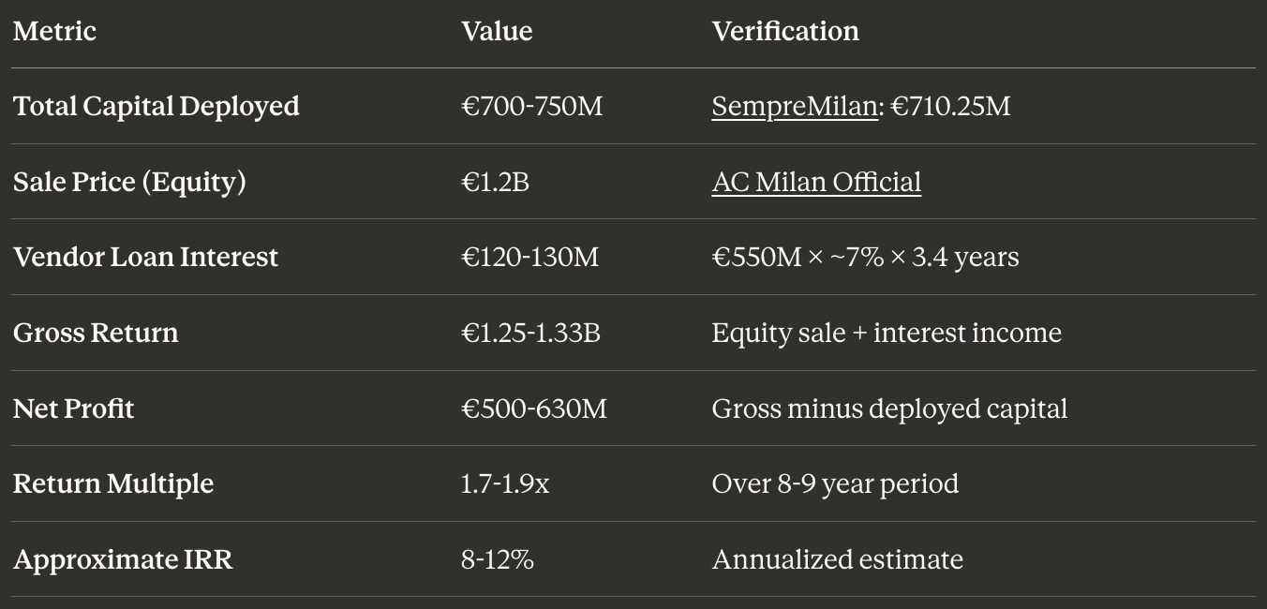Click the Metric column header
The height and width of the screenshot is (609, 1267).
point(54,31)
